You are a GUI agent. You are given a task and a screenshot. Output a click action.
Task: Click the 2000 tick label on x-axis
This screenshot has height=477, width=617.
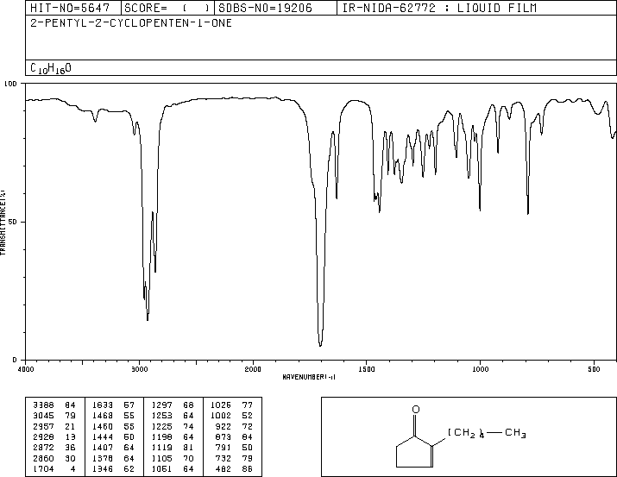(253, 369)
